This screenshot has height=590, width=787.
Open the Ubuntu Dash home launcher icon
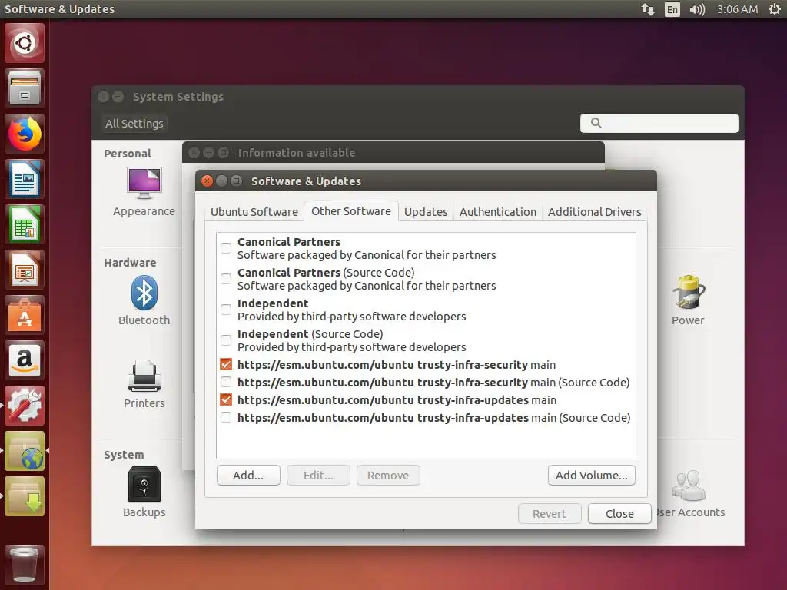pos(24,43)
